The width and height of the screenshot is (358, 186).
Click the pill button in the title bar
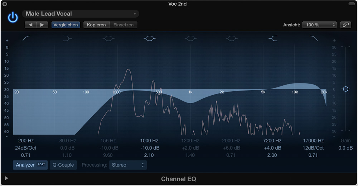click(x=352, y=4)
